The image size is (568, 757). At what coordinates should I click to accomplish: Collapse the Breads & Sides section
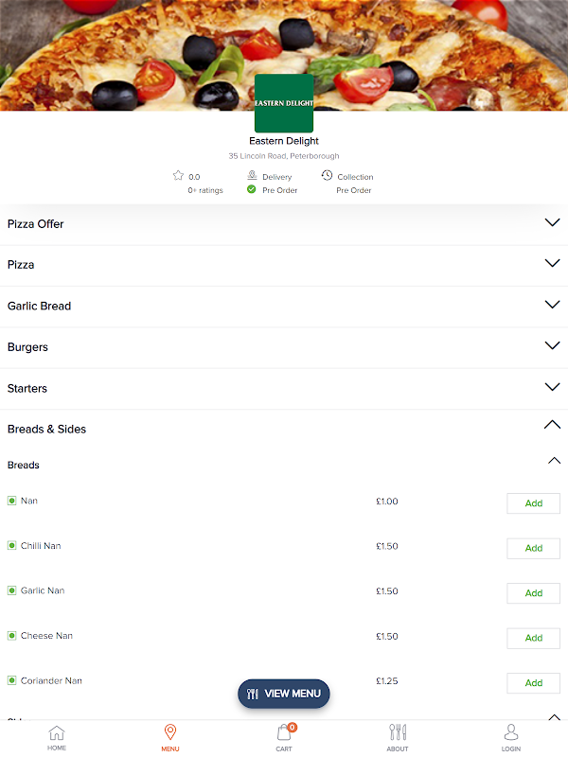(553, 426)
